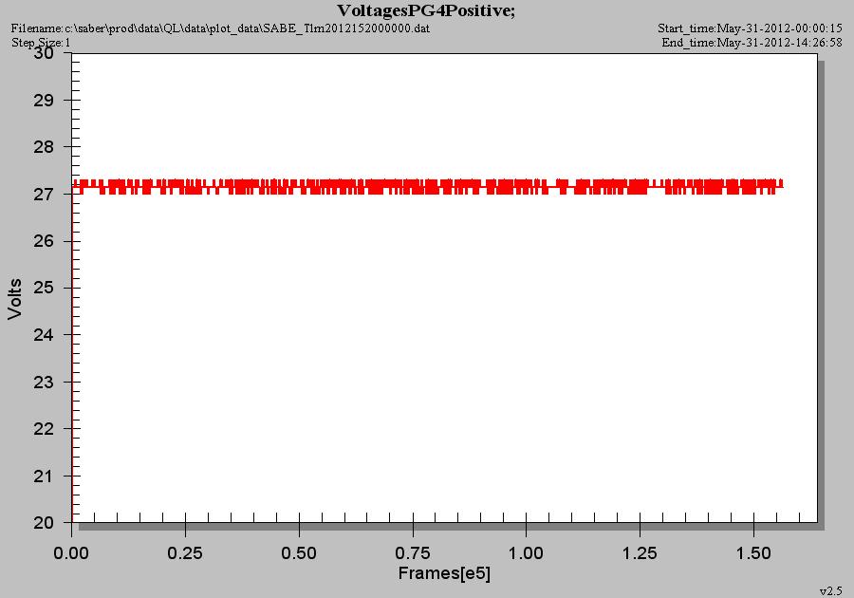The width and height of the screenshot is (854, 598).
Task: Click the Volts y-axis label
Action: coord(14,298)
